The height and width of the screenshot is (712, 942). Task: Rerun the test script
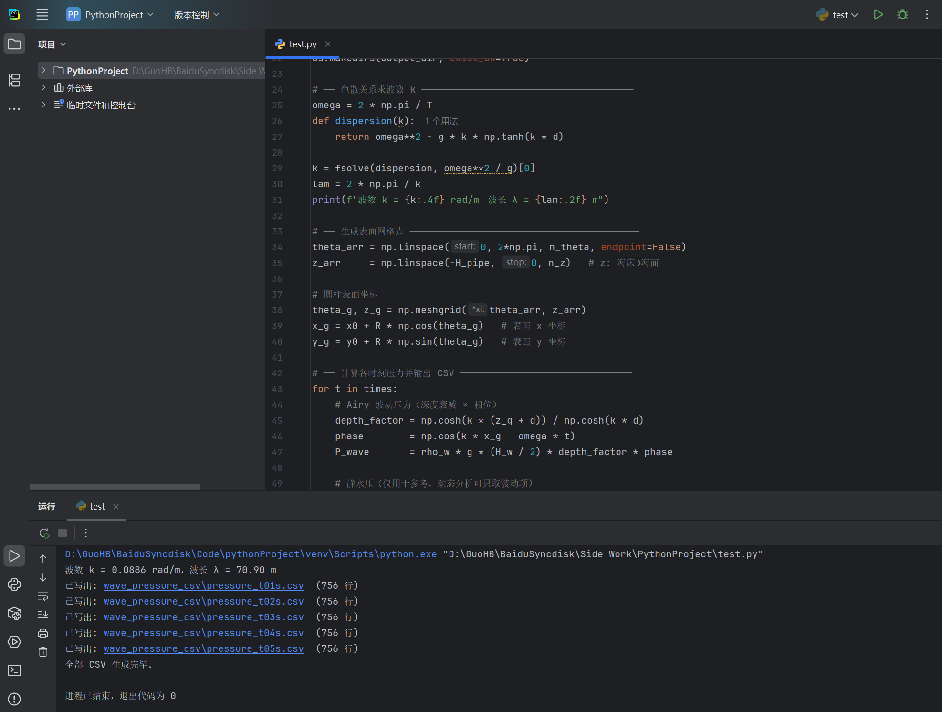44,533
